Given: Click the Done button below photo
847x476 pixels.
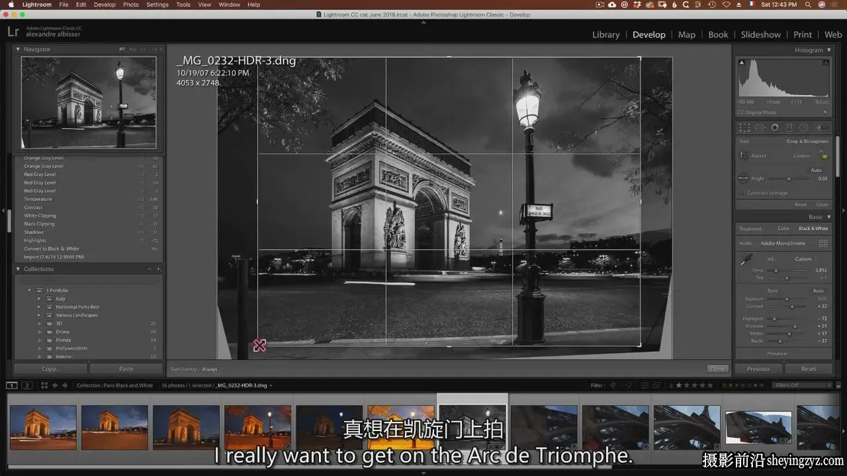Looking at the screenshot, I should [x=717, y=369].
